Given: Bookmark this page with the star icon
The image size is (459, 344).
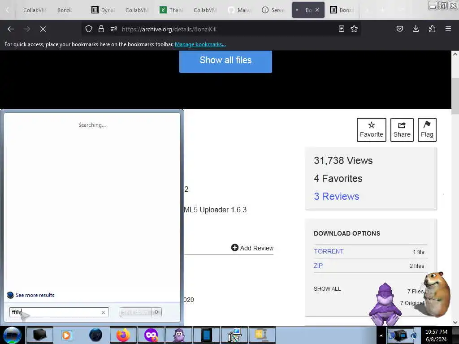Looking at the screenshot, I should click(x=354, y=29).
